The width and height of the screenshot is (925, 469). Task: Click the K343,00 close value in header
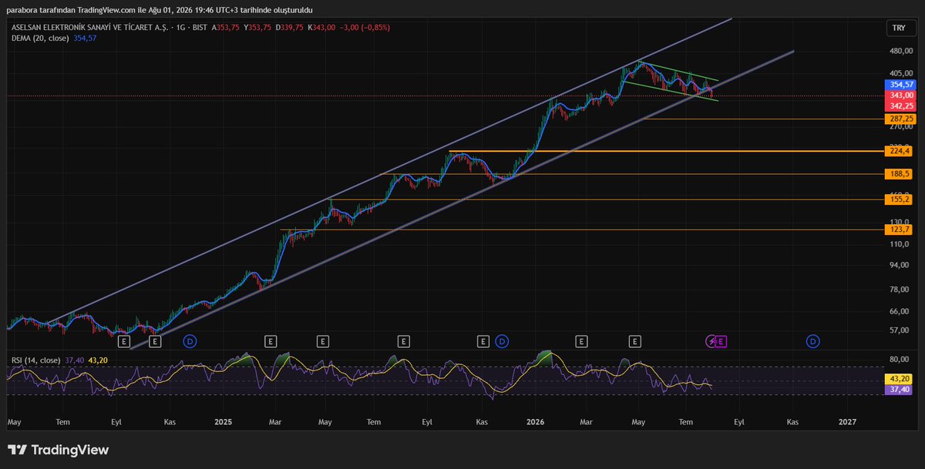[x=320, y=28]
